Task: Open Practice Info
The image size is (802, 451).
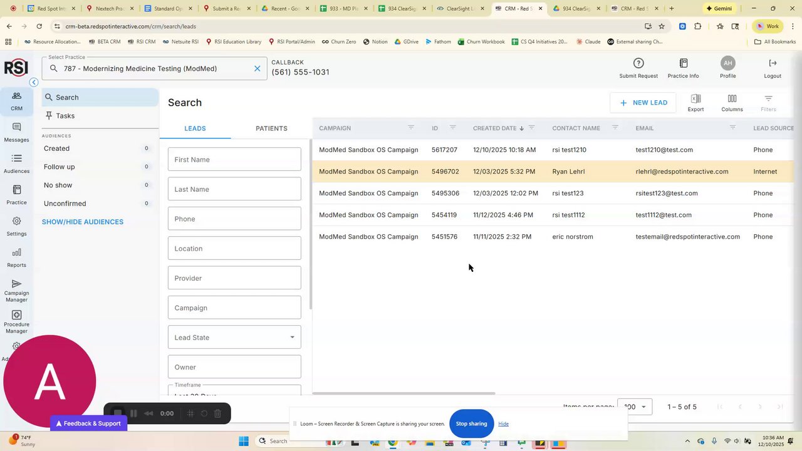Action: (683, 68)
